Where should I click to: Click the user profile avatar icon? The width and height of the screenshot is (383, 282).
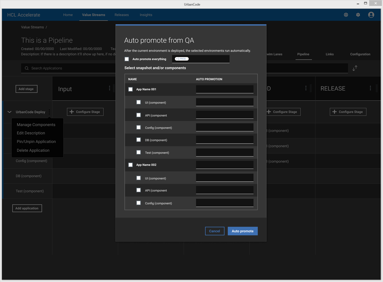(x=371, y=15)
